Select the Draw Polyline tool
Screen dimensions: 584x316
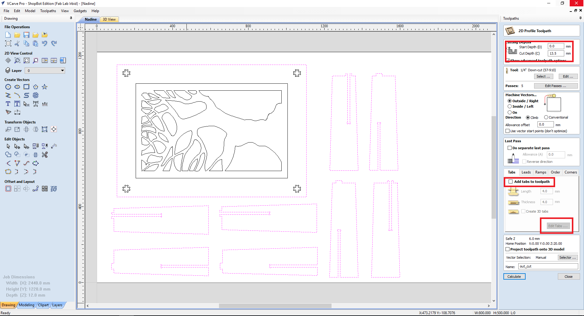point(8,95)
